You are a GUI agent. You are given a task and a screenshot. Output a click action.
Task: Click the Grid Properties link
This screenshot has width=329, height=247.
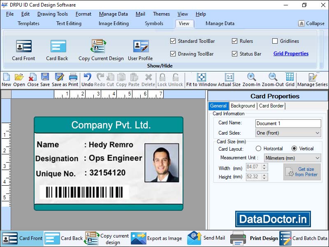(291, 53)
